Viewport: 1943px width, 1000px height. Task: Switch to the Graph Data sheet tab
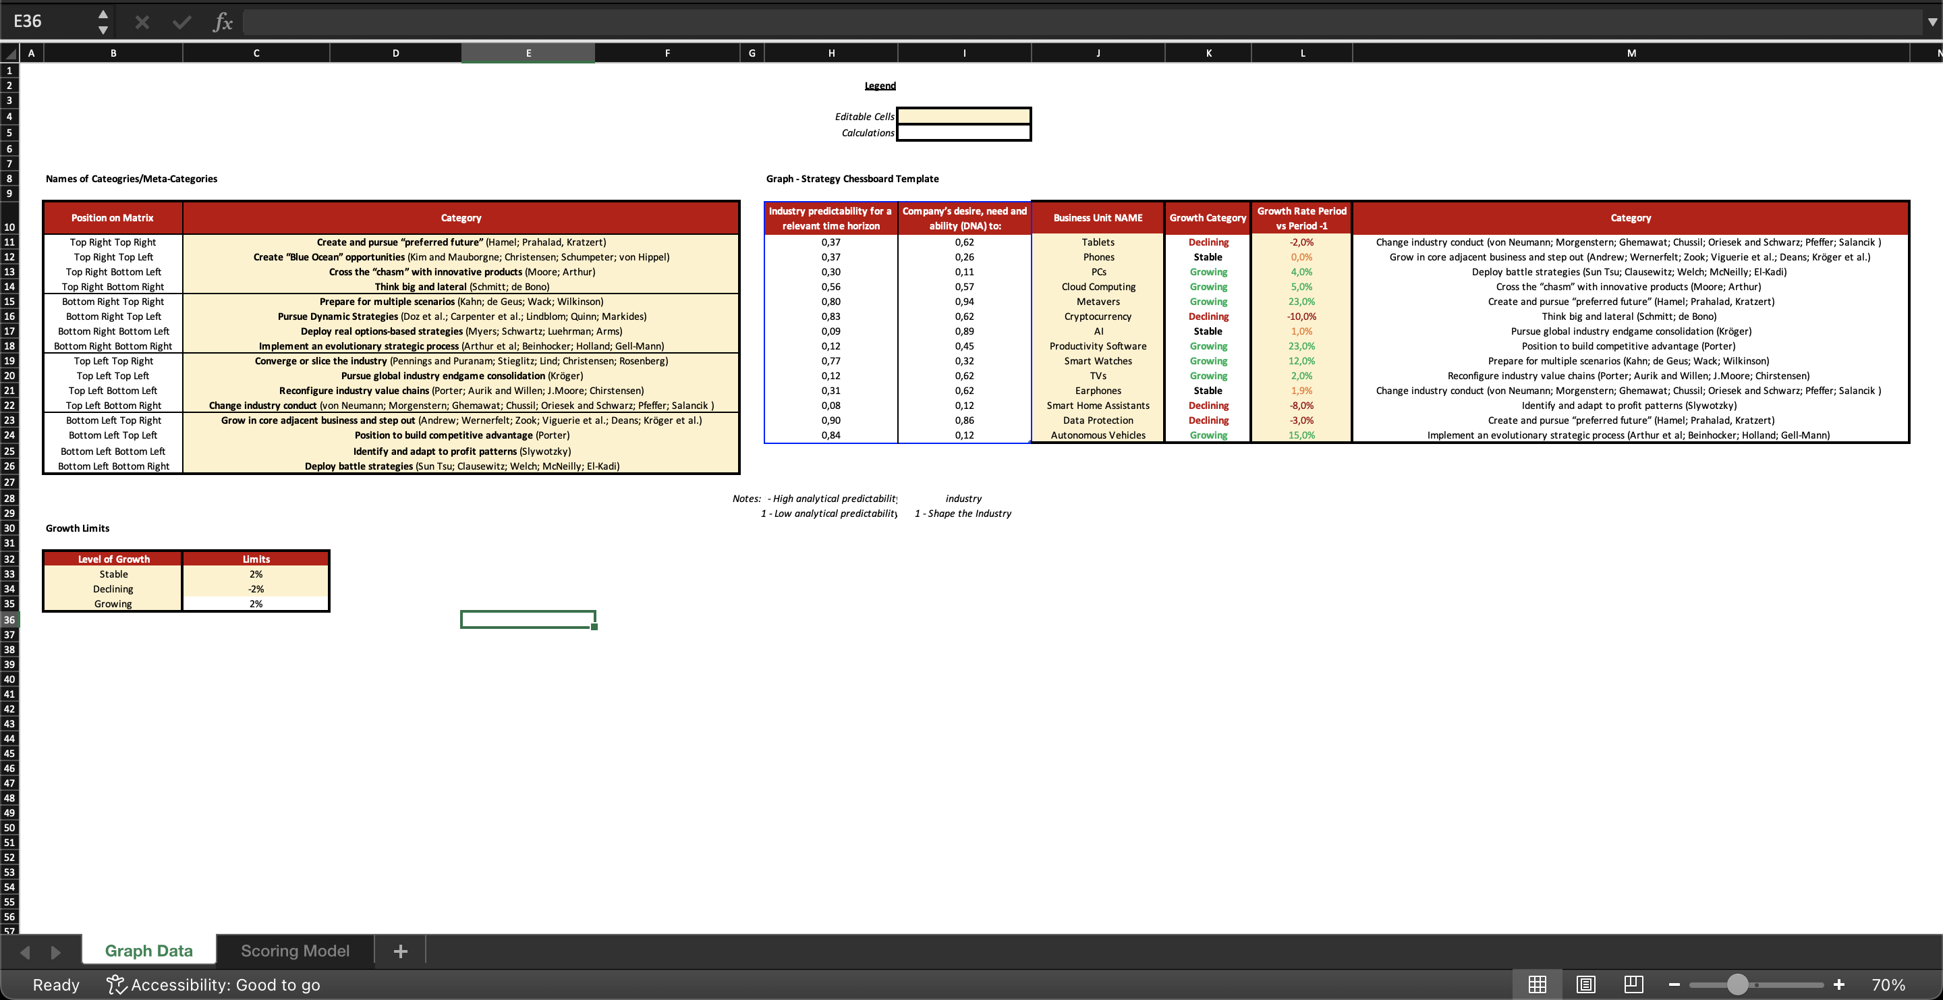(x=148, y=950)
